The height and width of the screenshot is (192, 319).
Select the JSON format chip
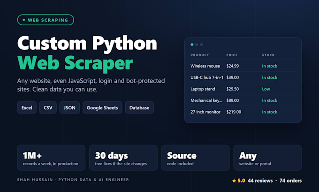coord(69,108)
